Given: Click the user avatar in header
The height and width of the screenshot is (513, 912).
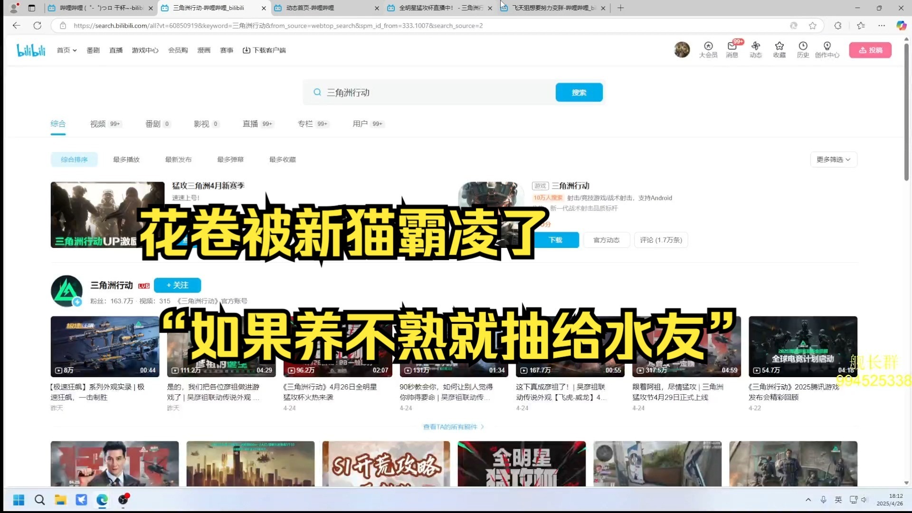Looking at the screenshot, I should pyautogui.click(x=682, y=49).
